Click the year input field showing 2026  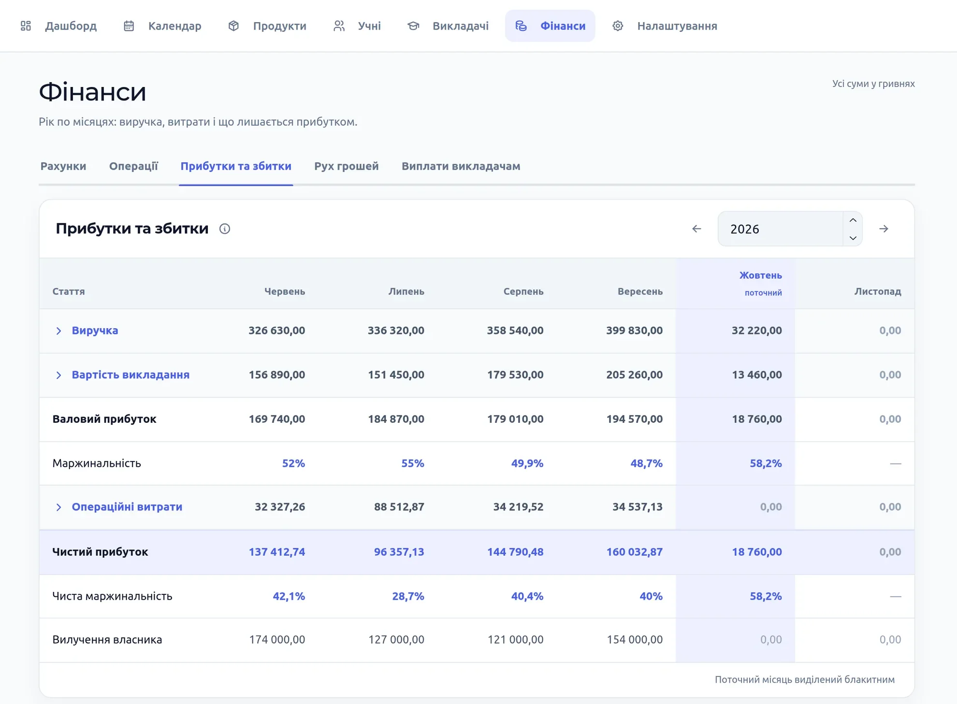coord(781,229)
